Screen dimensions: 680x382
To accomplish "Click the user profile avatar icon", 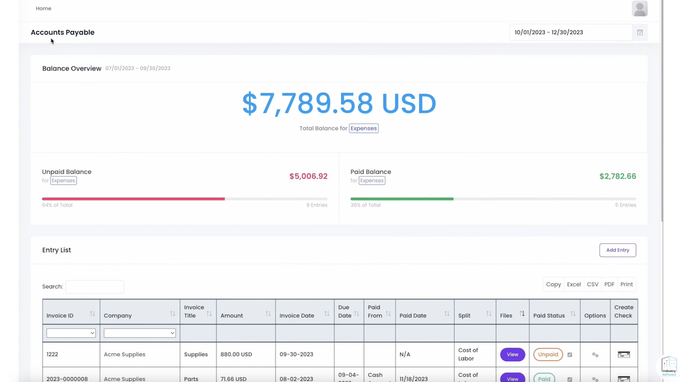I will pos(639,9).
